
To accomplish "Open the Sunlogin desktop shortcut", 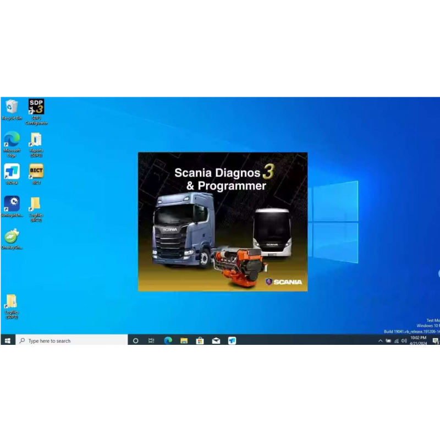I will coord(12,204).
